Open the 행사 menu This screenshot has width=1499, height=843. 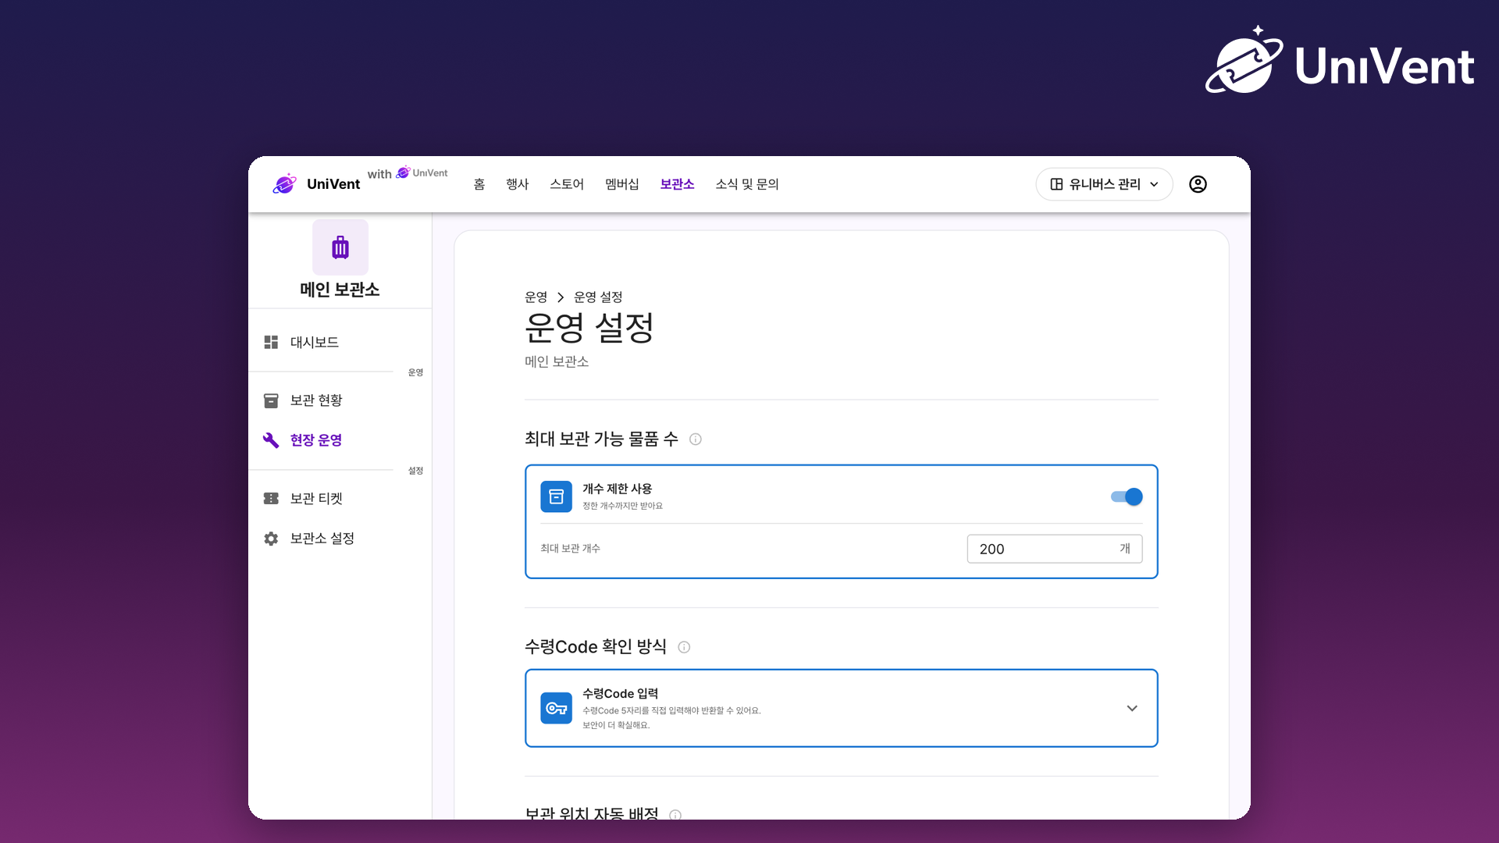point(518,184)
